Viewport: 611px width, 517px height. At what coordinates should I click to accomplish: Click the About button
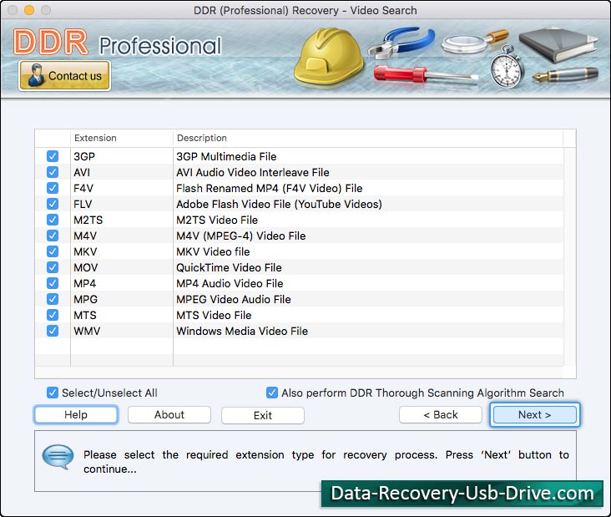[x=169, y=415]
